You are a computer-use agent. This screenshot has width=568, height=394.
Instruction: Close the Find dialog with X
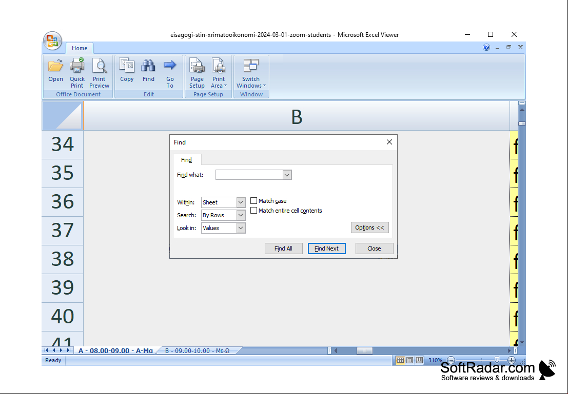click(389, 142)
